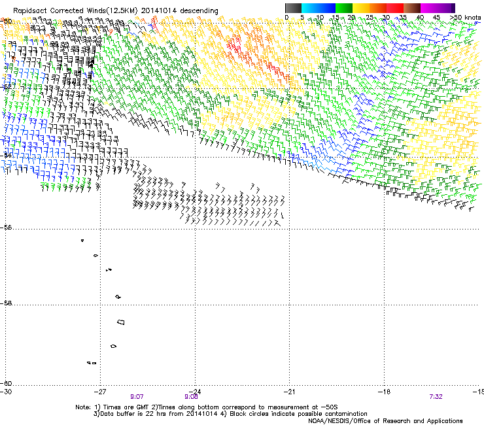The height and width of the screenshot is (425, 484).
Task: Choose the orange 25-30 knots legend swatch
Action: 378,8
